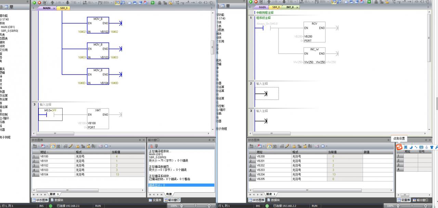Open Insert dropdown in left window toolbar
Screen dimensions: 438x208
[x=96, y=2]
